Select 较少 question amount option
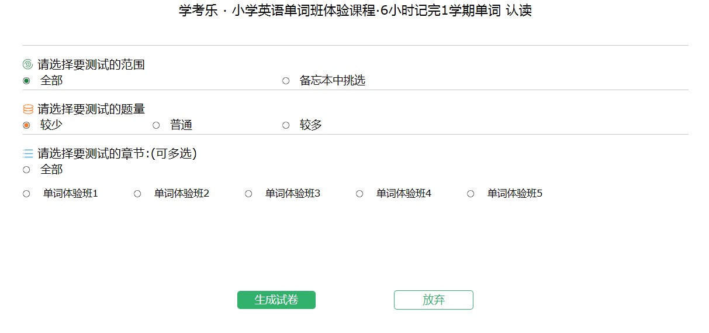709x333 pixels. click(26, 125)
